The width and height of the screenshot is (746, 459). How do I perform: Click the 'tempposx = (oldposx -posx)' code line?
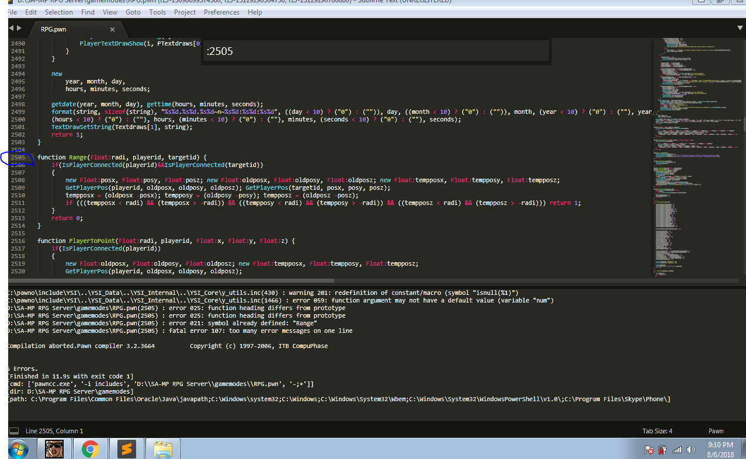coord(212,195)
